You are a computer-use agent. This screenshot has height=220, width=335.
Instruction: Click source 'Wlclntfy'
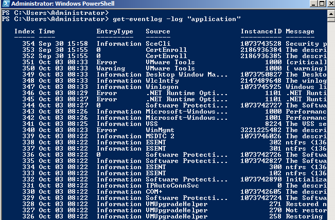(x=162, y=81)
